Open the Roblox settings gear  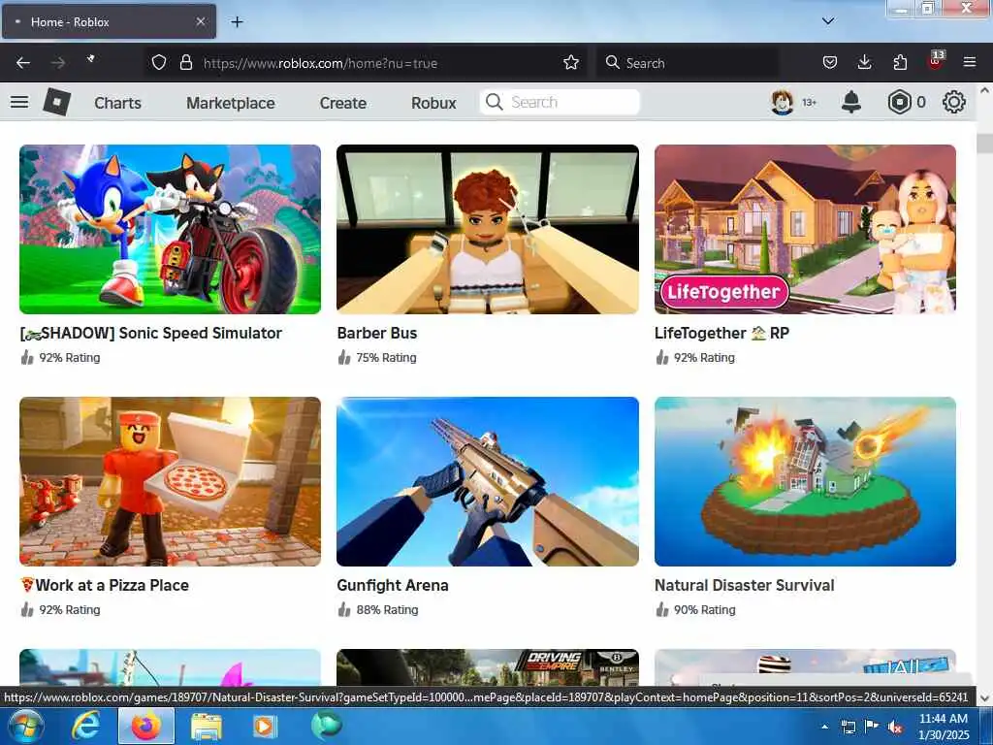click(x=954, y=102)
